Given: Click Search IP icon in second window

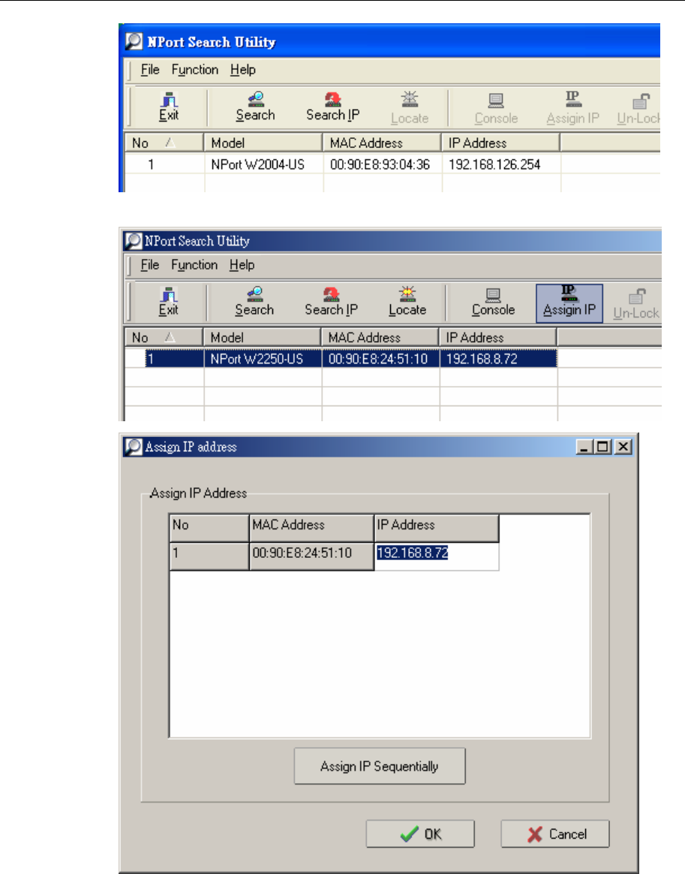Looking at the screenshot, I should pos(331,302).
